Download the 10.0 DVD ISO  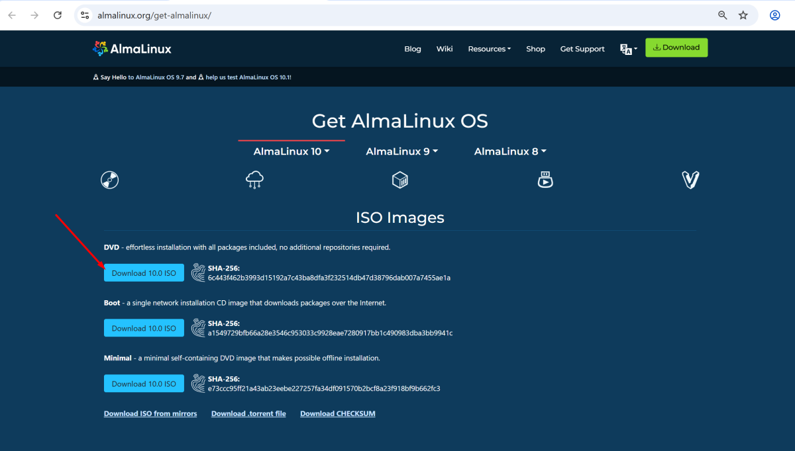144,272
